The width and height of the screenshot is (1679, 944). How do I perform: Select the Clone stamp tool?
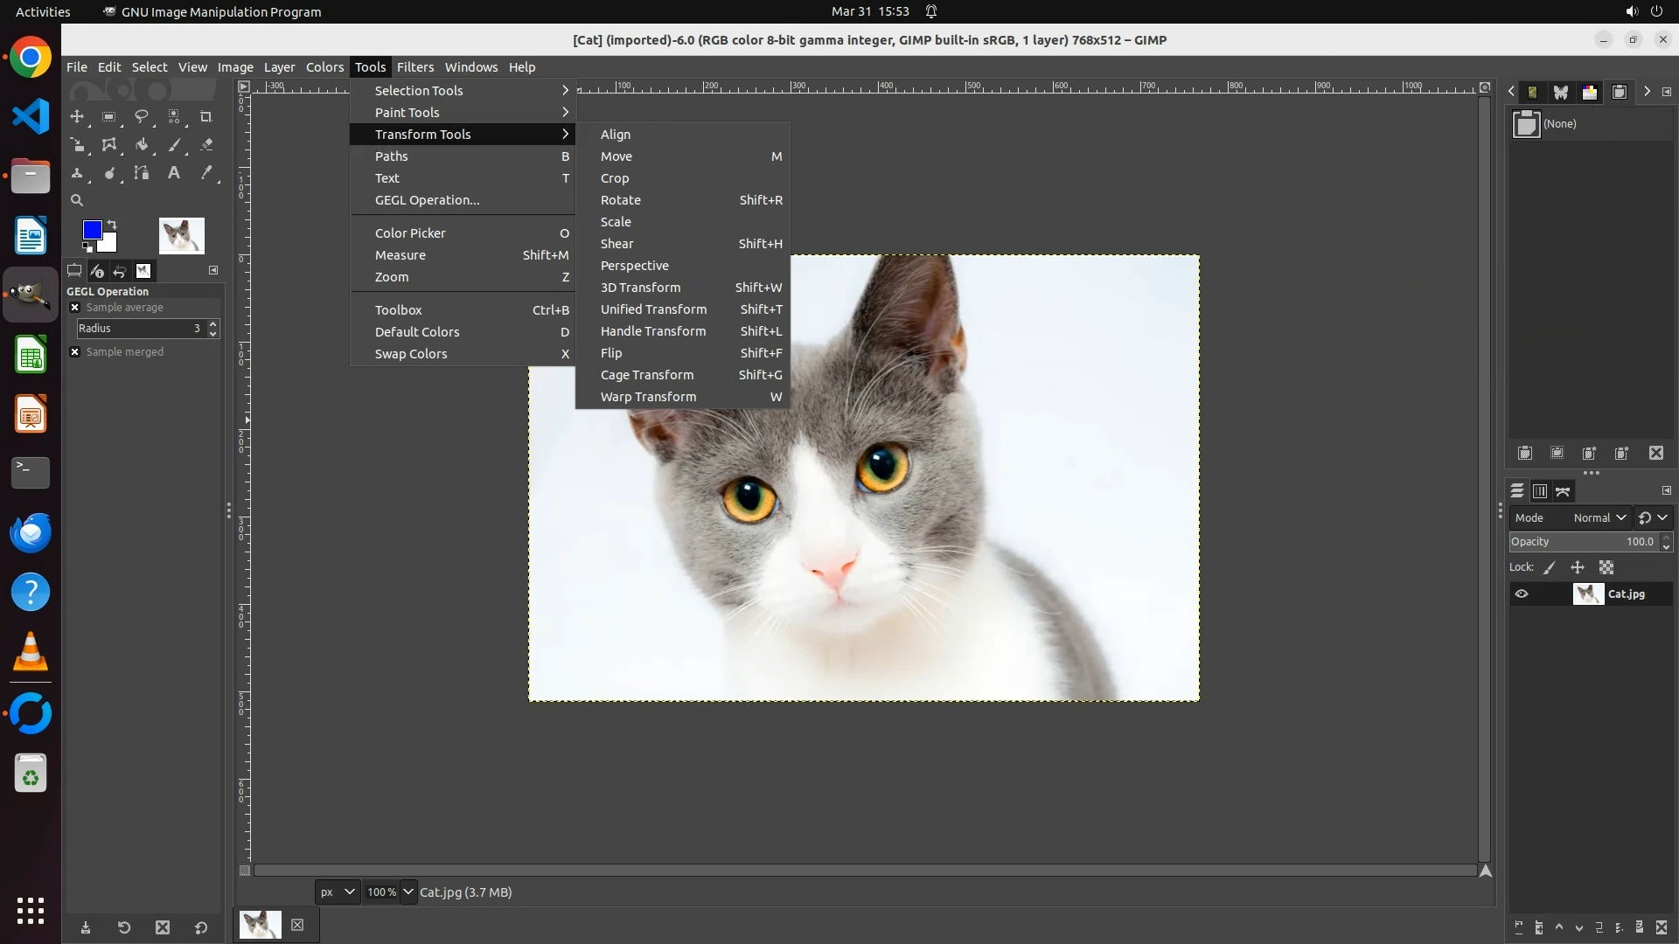pyautogui.click(x=77, y=173)
